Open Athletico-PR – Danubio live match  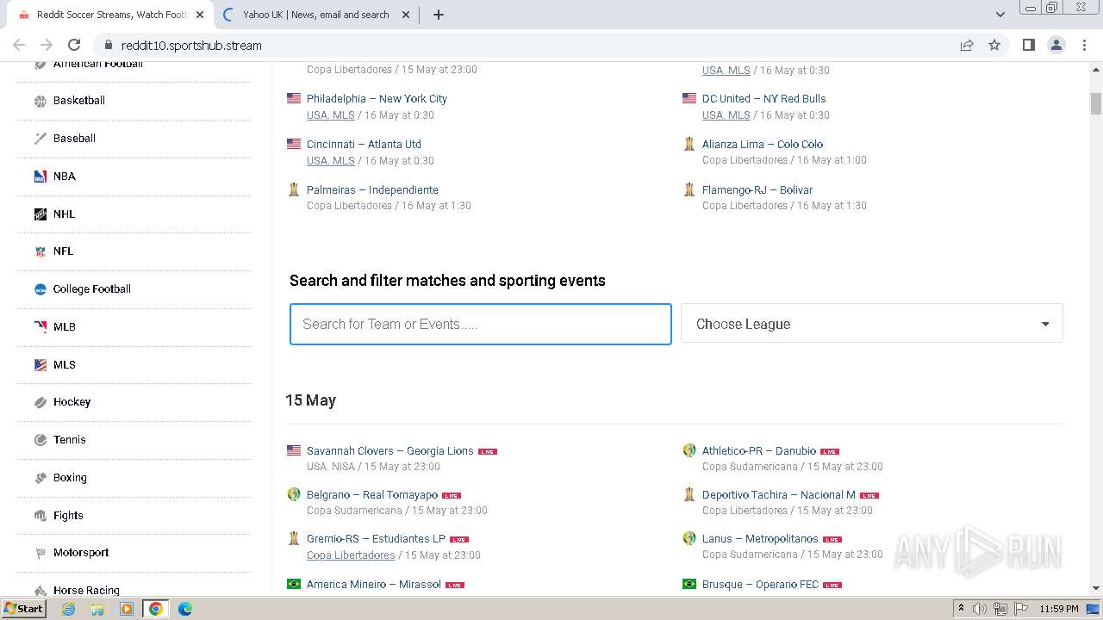759,450
